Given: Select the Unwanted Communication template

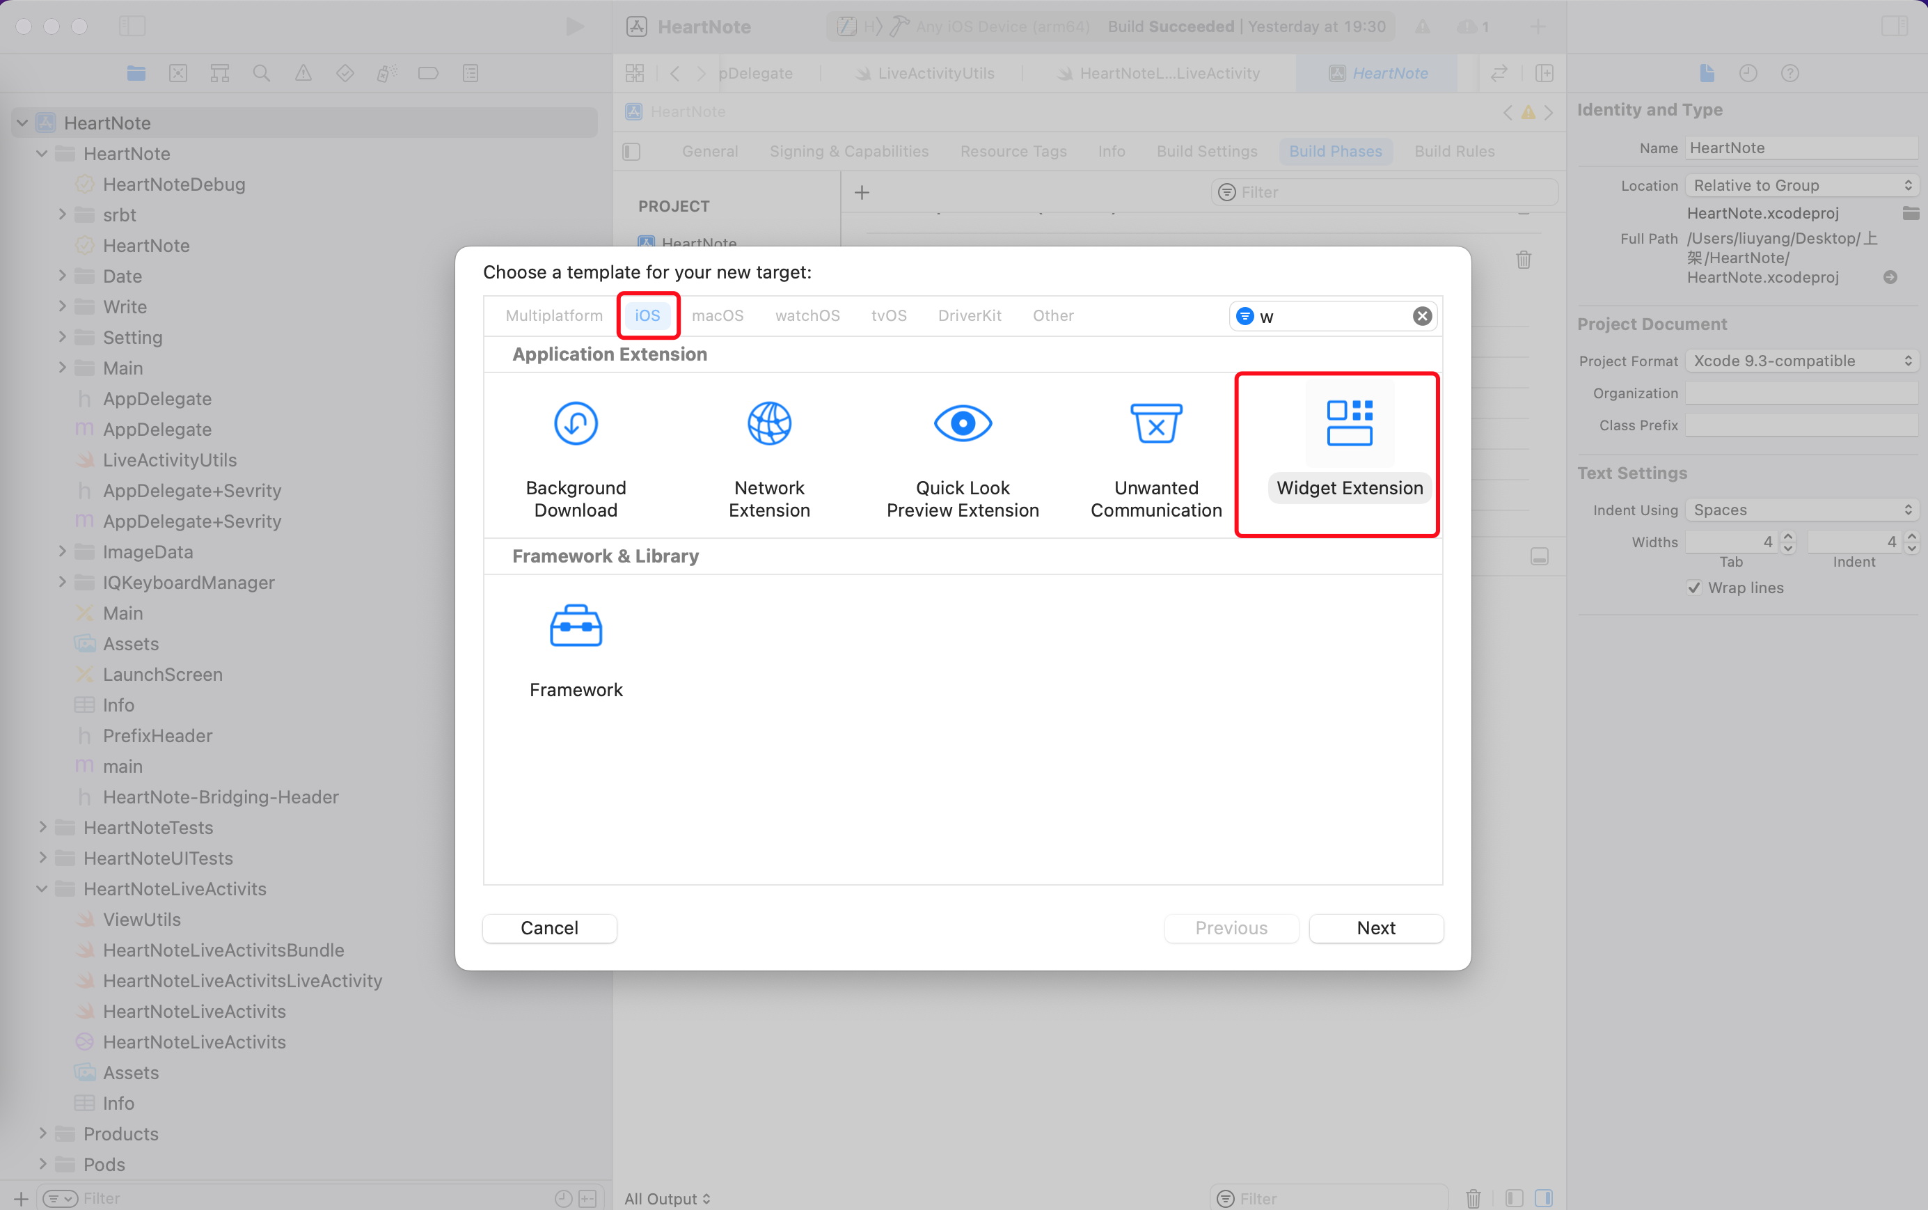Looking at the screenshot, I should pyautogui.click(x=1156, y=459).
